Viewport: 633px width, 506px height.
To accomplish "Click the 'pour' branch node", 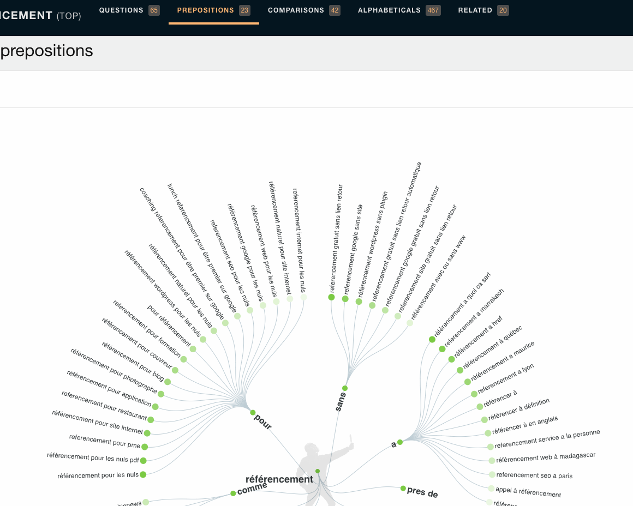I will click(253, 413).
